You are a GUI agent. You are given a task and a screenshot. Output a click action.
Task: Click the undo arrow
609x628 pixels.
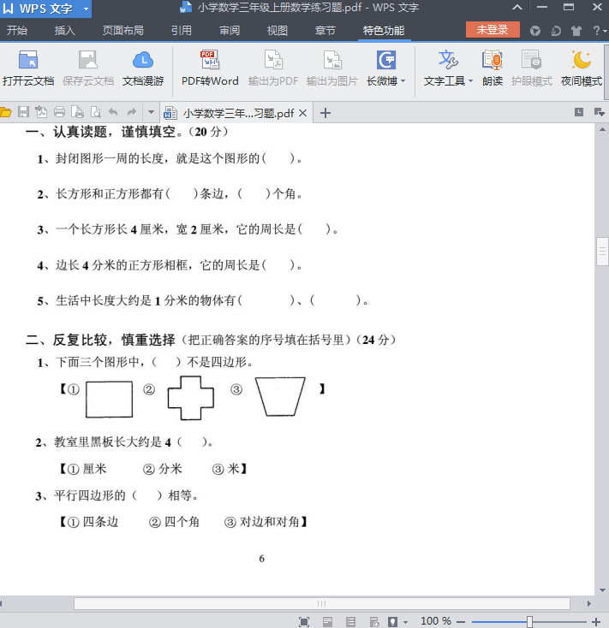(113, 112)
